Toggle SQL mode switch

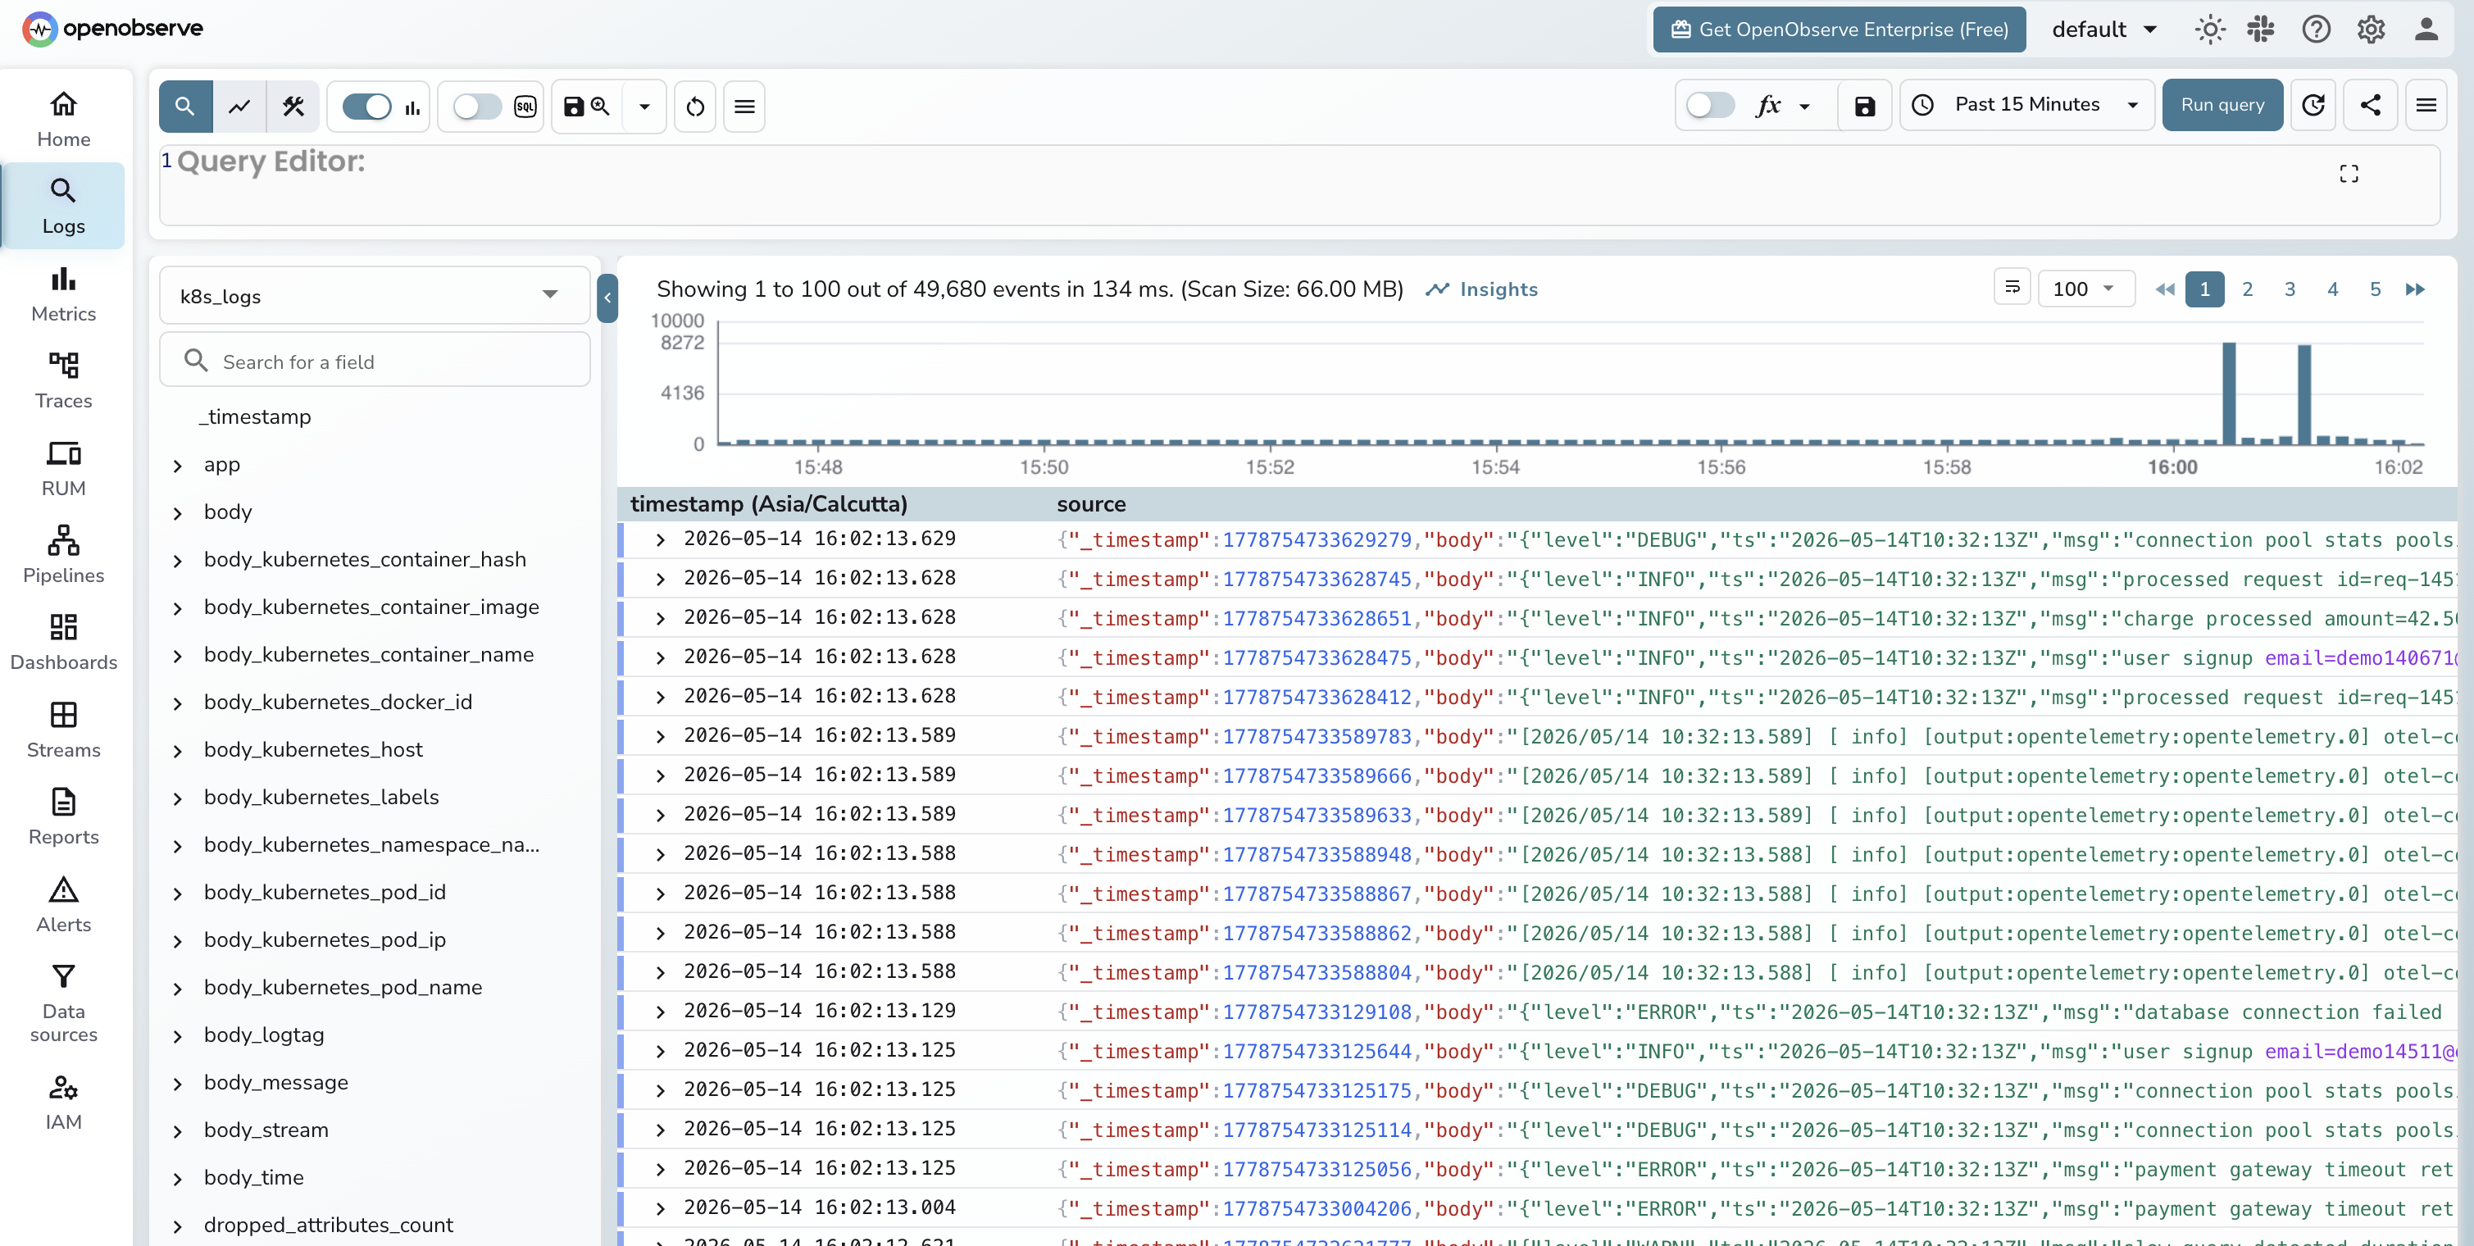point(477,106)
